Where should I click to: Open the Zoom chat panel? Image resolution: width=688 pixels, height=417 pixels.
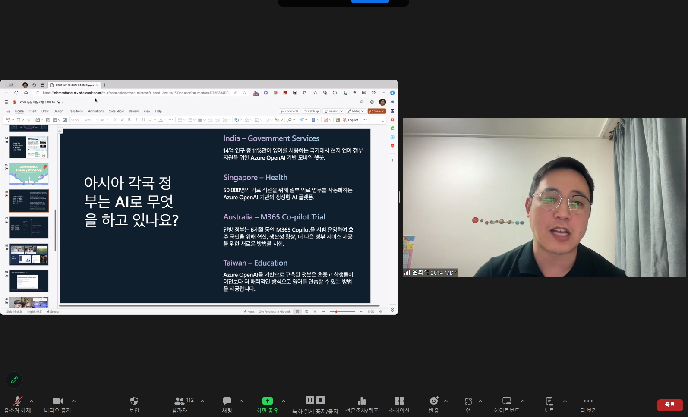[x=227, y=404]
